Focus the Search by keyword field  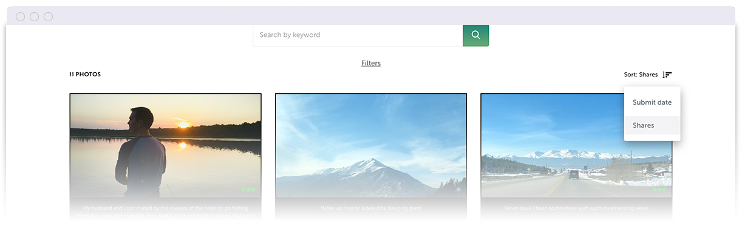[358, 35]
